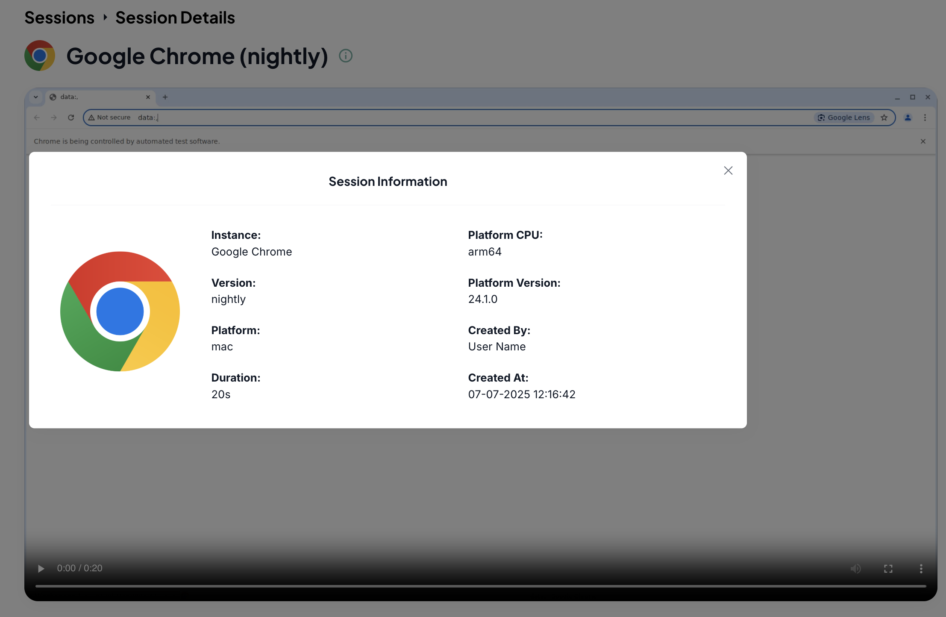Click the browser back arrow

37,118
